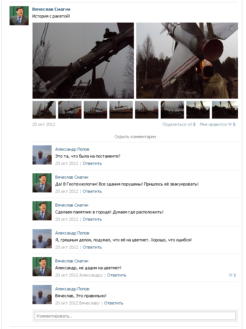Viewport: 246px width, 329px height.
Task: Open fifth small thumbnail in photo strip
Action: [147, 110]
